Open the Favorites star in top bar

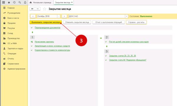[9, 2]
